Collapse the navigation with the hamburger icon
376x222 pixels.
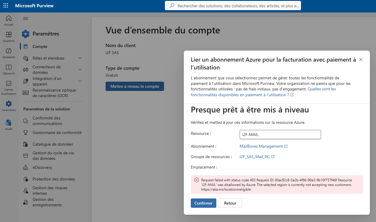[x=26, y=19]
